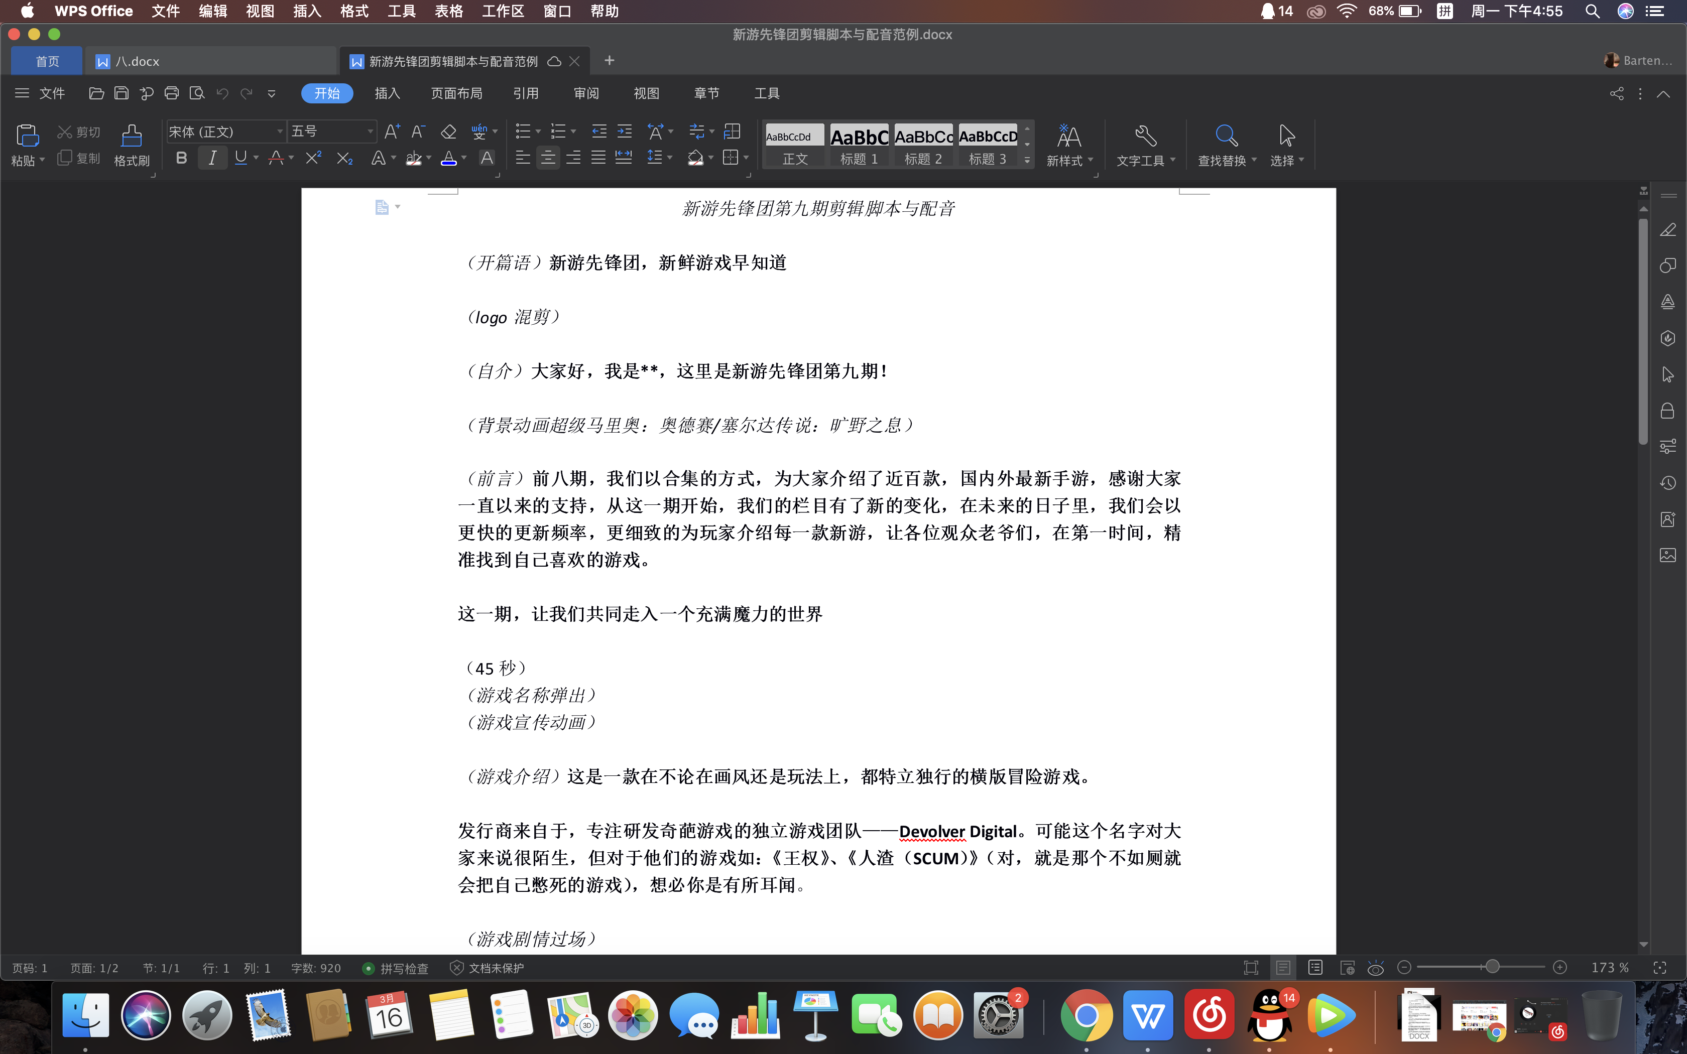Click the redo arrow icon
Viewport: 1687px width, 1054px height.
coord(247,93)
